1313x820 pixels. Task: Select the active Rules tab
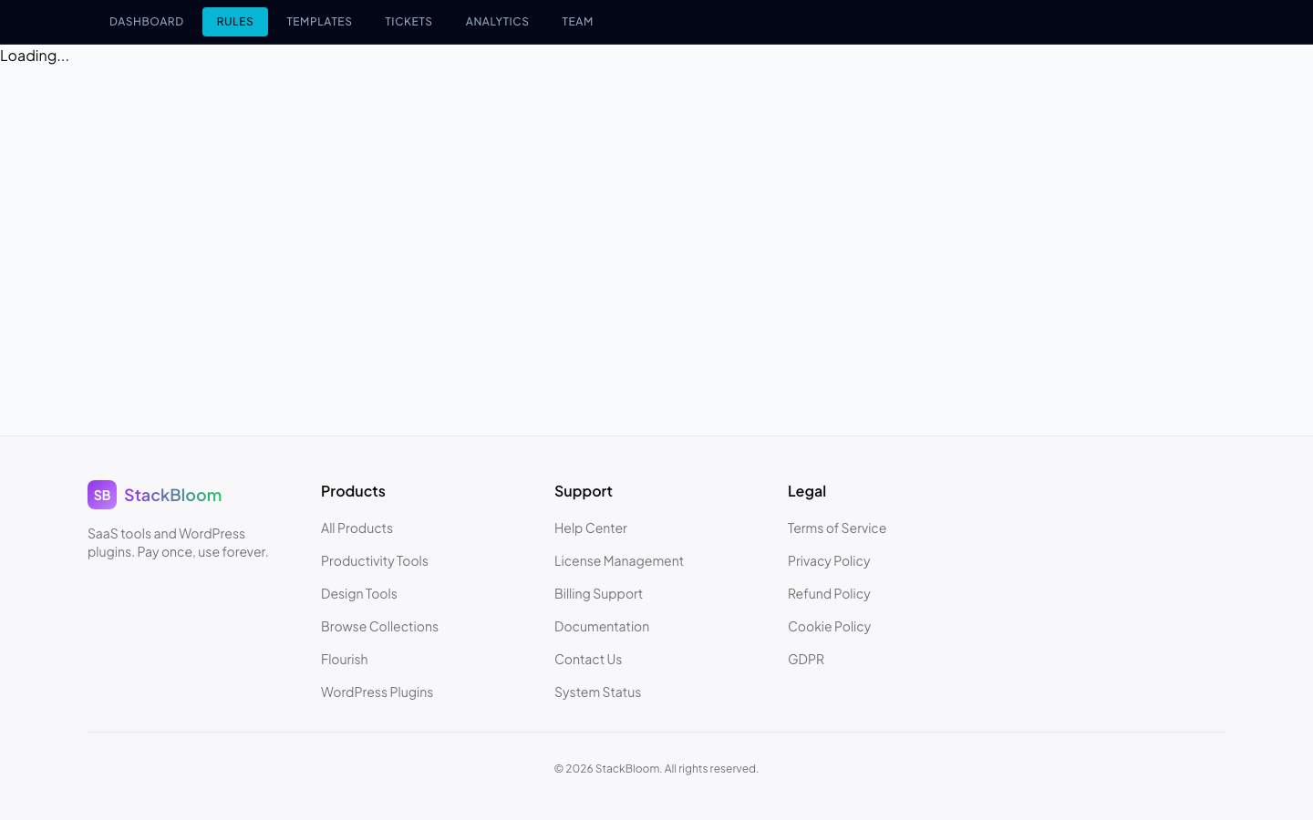(234, 21)
